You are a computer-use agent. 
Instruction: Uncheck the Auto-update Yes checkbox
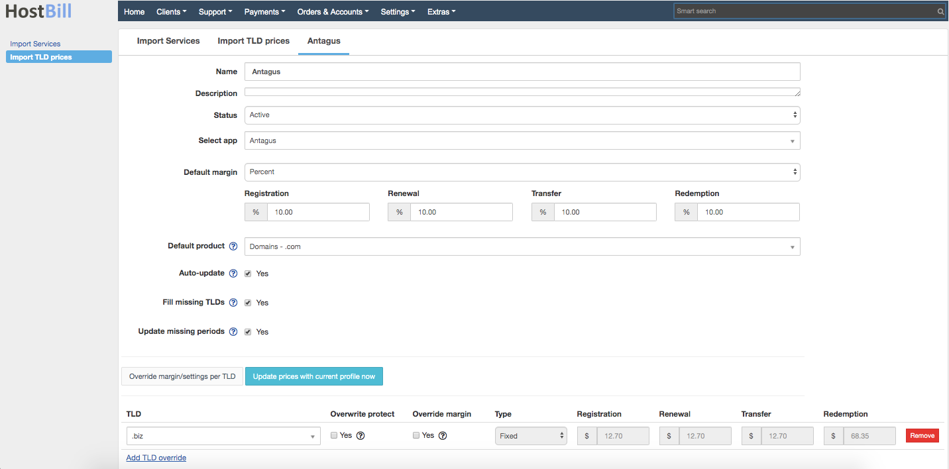(x=248, y=273)
